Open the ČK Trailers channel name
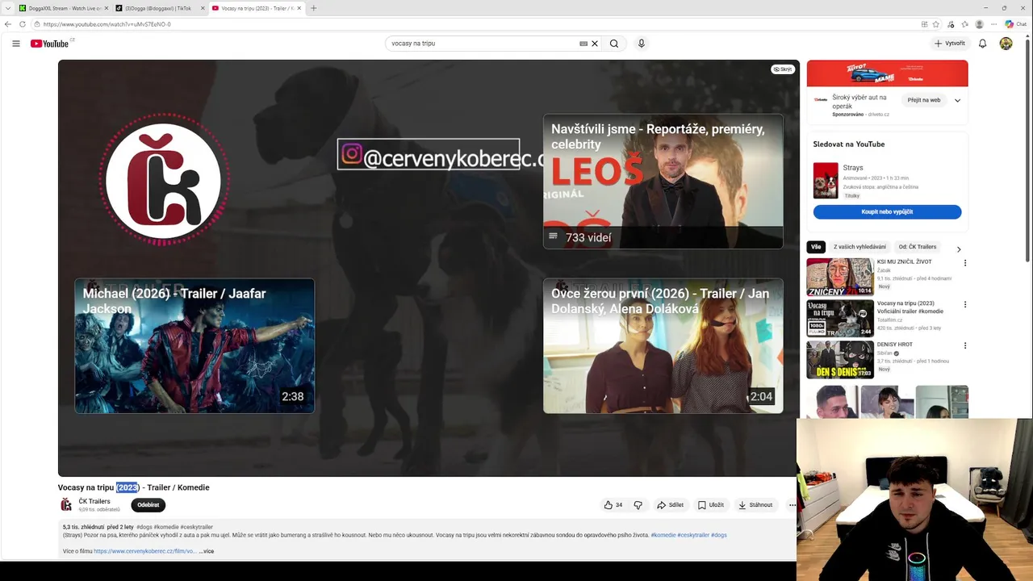 94,501
